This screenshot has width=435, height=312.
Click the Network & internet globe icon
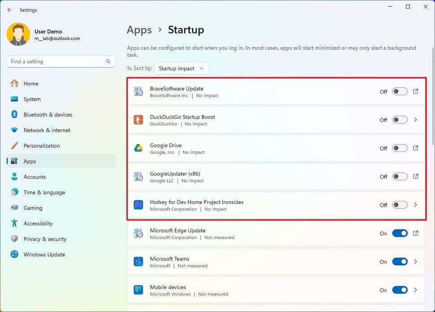coord(14,130)
